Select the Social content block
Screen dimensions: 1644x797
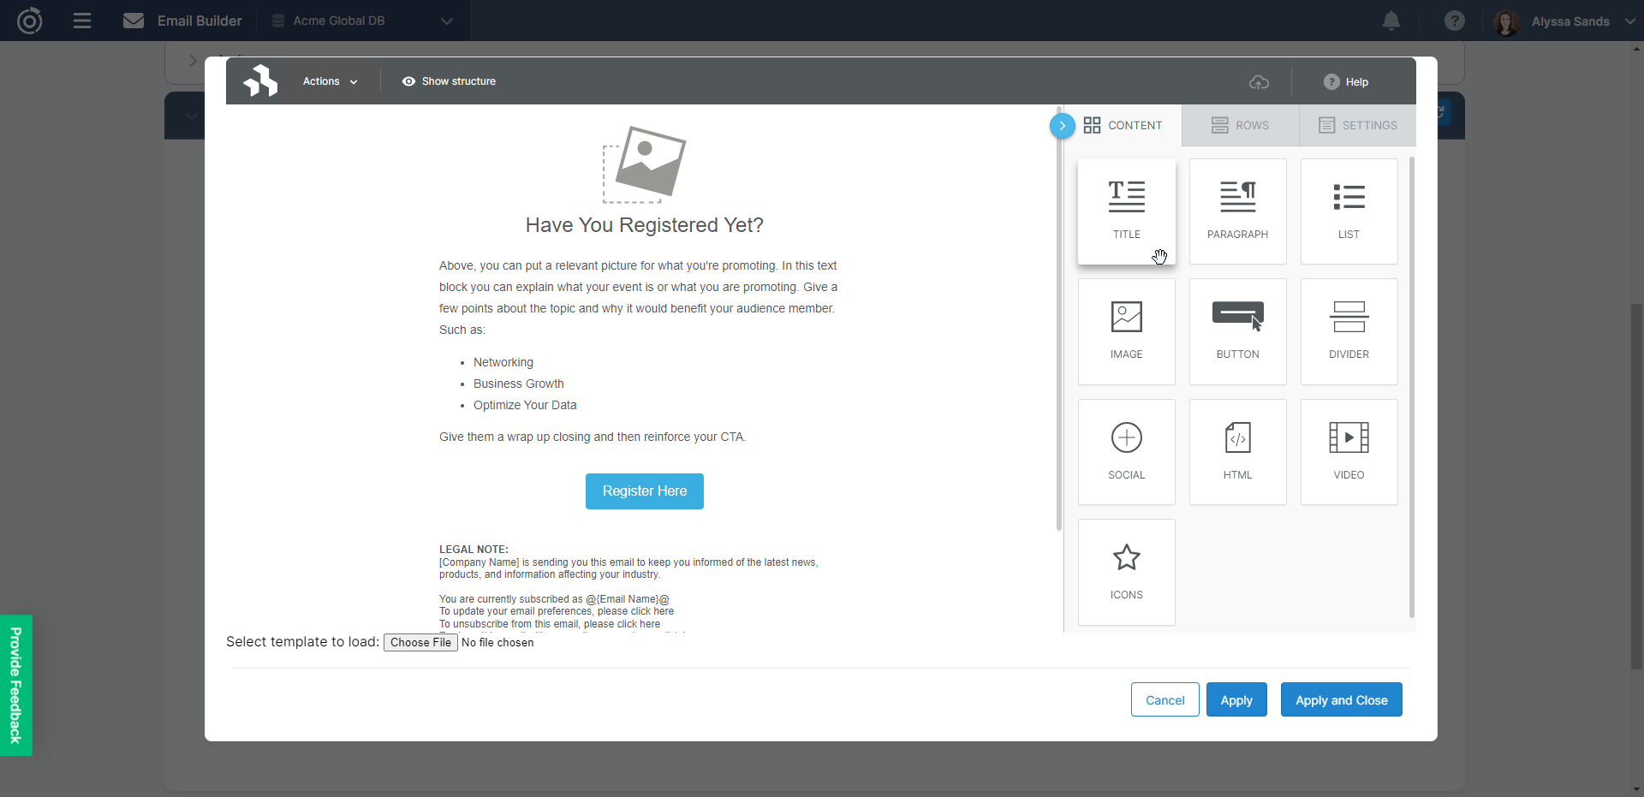pos(1126,452)
